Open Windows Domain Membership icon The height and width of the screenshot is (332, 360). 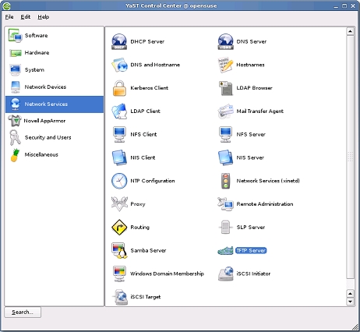click(x=119, y=274)
